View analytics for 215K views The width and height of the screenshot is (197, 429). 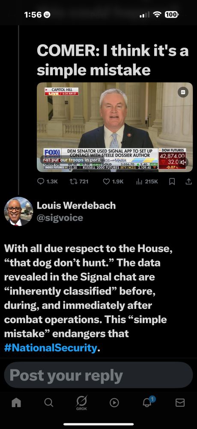[x=147, y=181]
